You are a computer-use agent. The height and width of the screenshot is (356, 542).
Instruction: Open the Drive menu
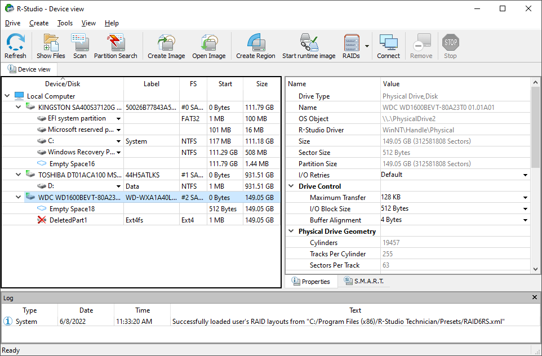tap(13, 23)
